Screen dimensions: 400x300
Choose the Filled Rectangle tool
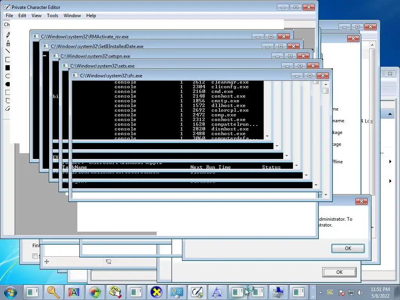click(8, 68)
